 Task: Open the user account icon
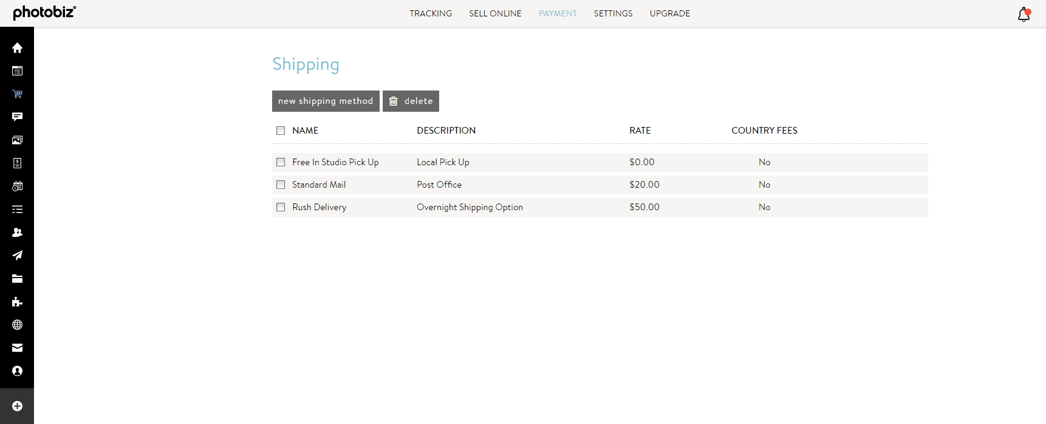point(17,371)
